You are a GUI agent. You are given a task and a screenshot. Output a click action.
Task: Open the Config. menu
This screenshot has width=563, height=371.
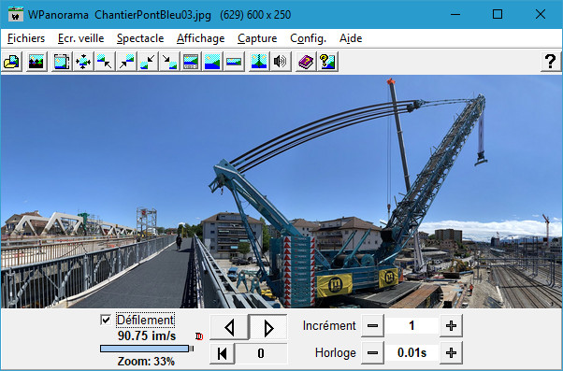pos(308,38)
